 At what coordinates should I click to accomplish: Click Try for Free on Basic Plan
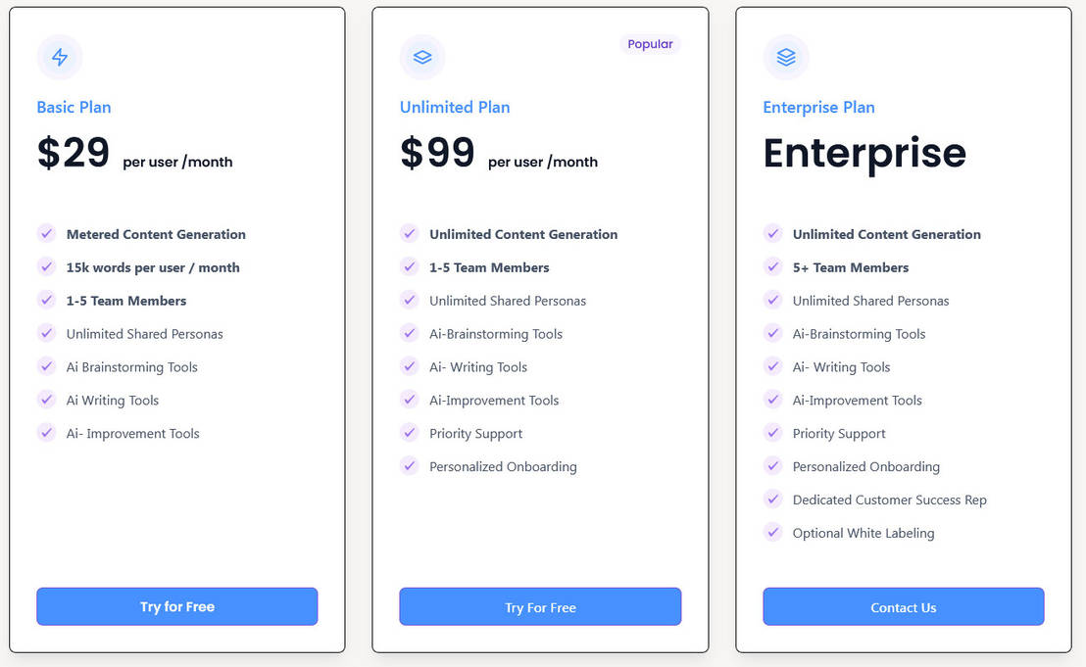point(176,606)
